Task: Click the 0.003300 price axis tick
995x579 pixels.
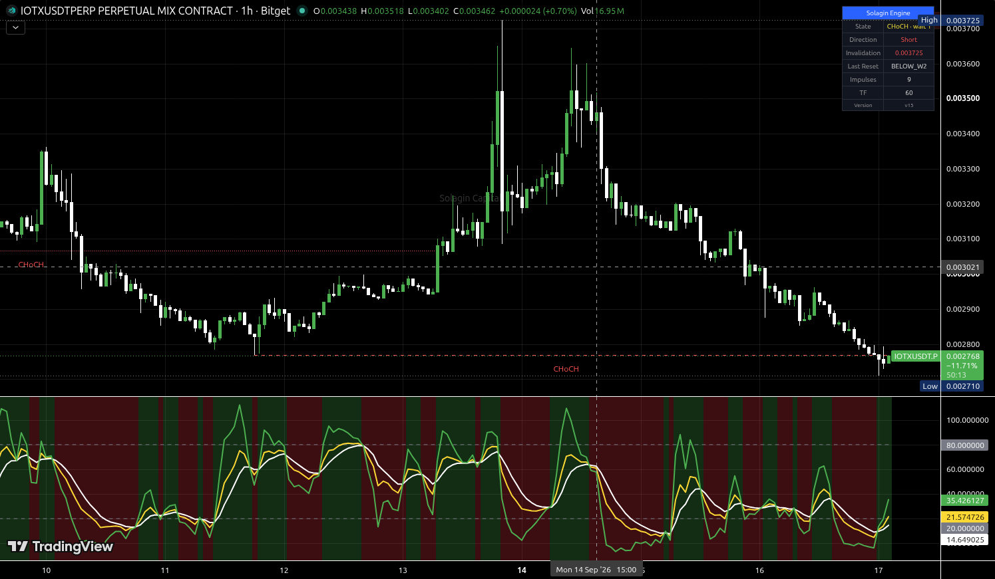Action: 962,169
